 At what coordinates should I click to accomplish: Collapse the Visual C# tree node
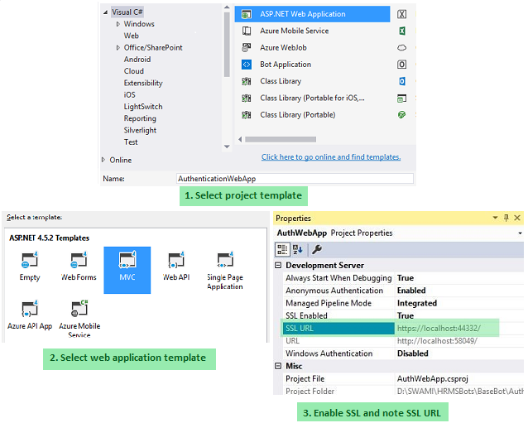coord(105,12)
